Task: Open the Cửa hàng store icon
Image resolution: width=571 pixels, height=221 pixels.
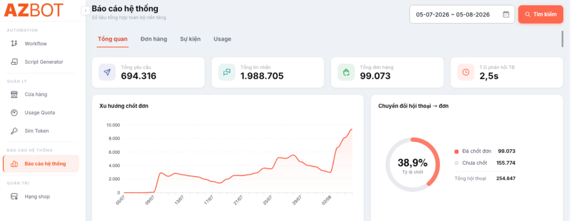Action: (x=14, y=95)
